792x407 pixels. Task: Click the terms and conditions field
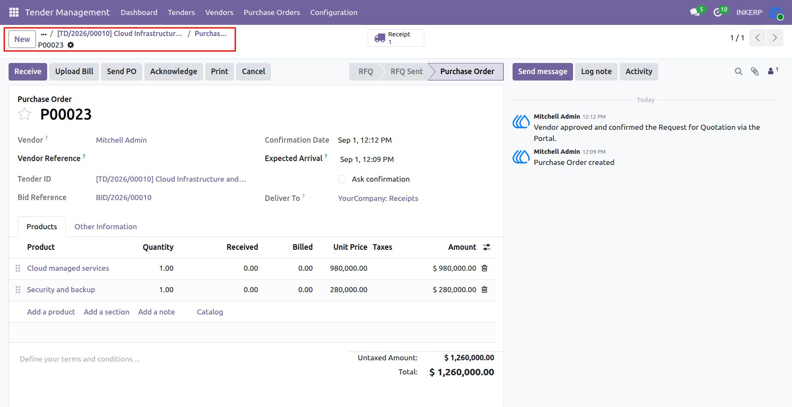coord(180,359)
